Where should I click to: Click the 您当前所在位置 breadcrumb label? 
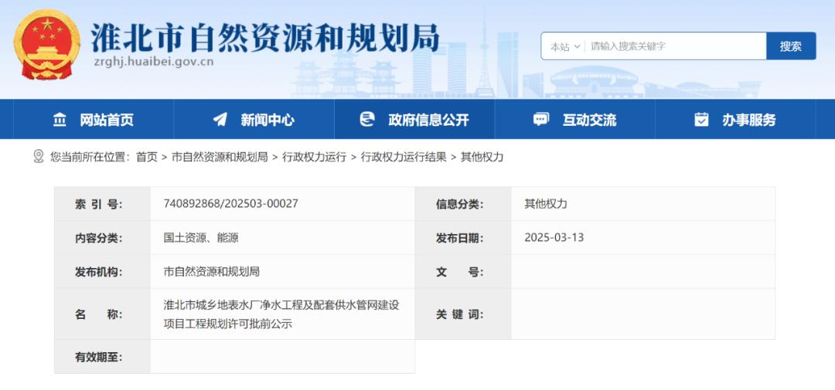[90, 157]
